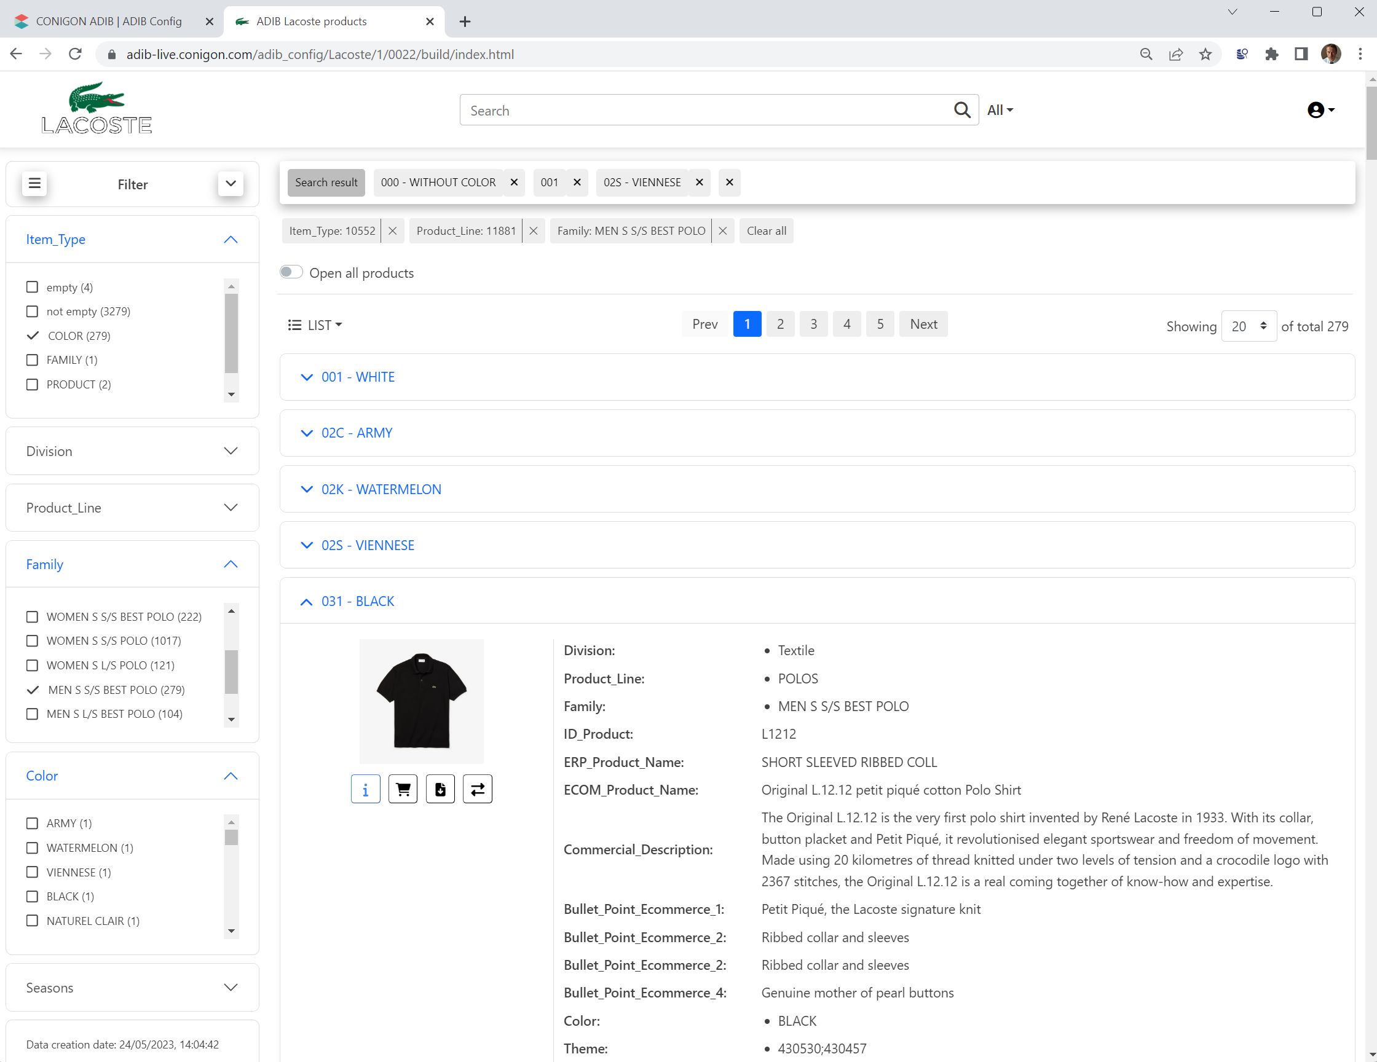Check the WATERMELON (1) color checkbox
The height and width of the screenshot is (1062, 1377).
pyautogui.click(x=32, y=848)
